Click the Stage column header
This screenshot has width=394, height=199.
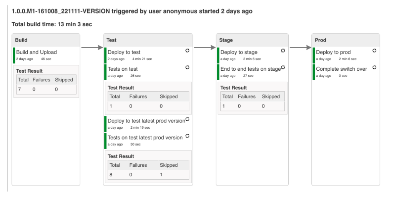coord(226,40)
